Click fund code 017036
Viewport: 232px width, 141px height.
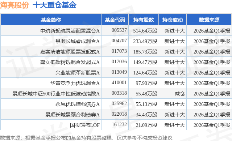(x=119, y=62)
